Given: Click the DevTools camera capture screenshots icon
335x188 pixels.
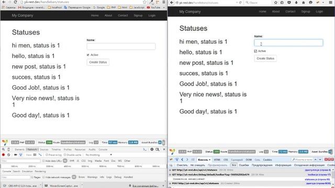Looking at the screenshot, I should pyautogui.click(x=15, y=155).
